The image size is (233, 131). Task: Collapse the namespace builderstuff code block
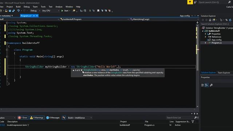7,43
